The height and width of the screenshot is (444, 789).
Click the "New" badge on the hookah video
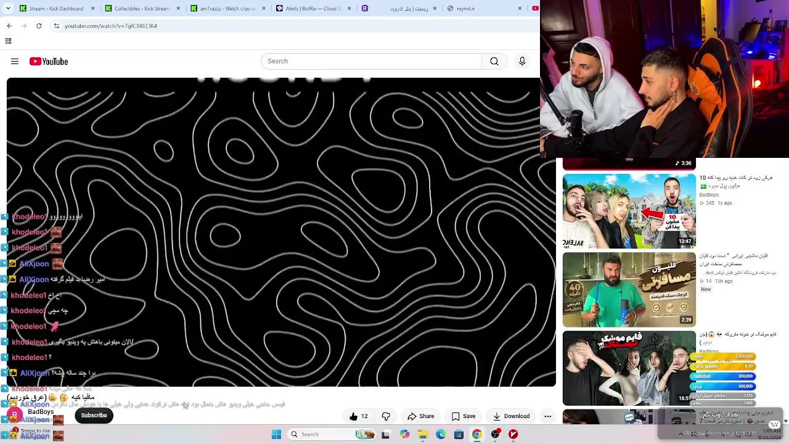click(x=706, y=289)
